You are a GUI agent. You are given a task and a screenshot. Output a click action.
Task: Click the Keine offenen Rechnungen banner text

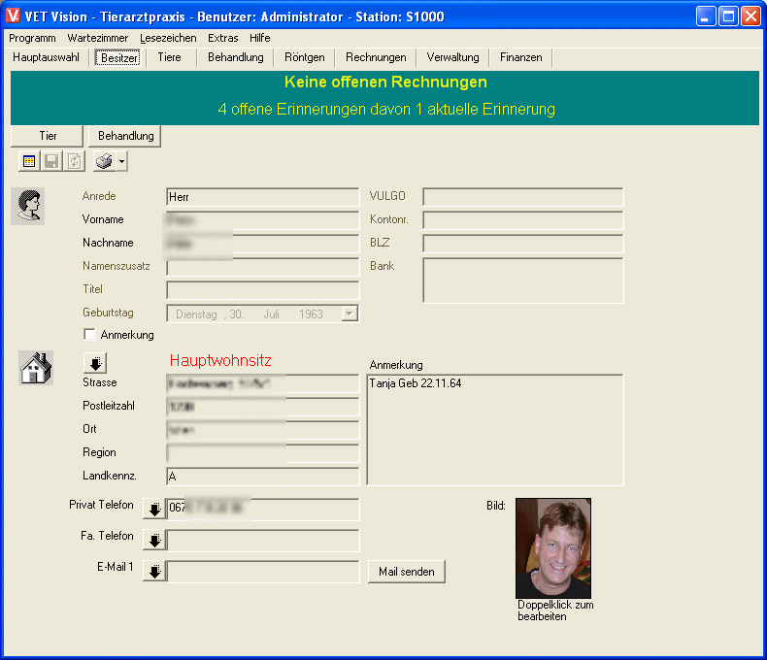pyautogui.click(x=385, y=82)
